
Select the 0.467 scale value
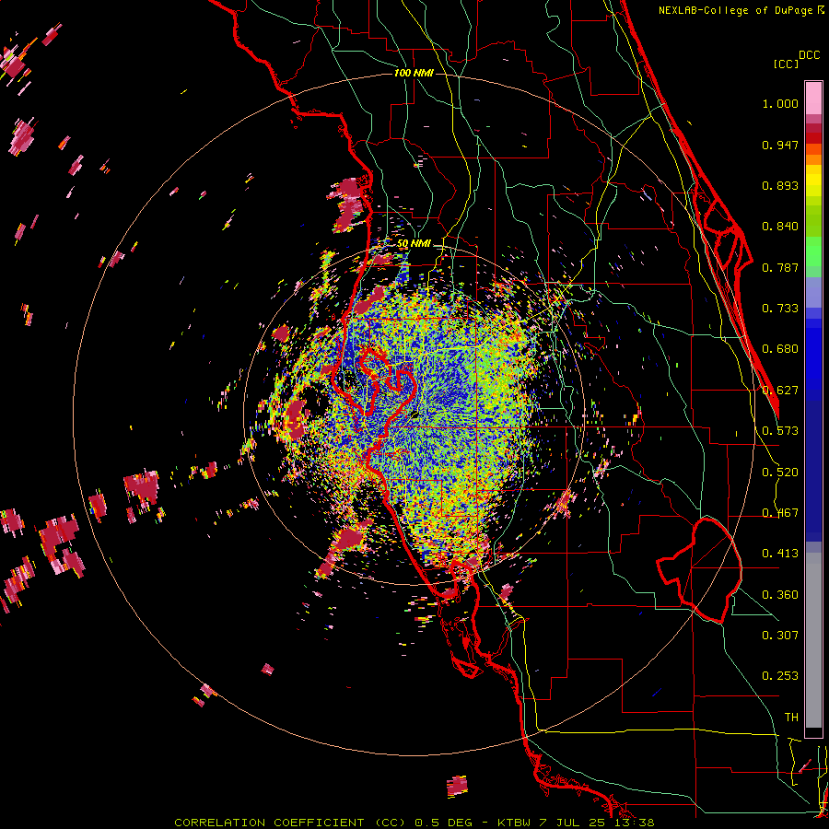[780, 513]
